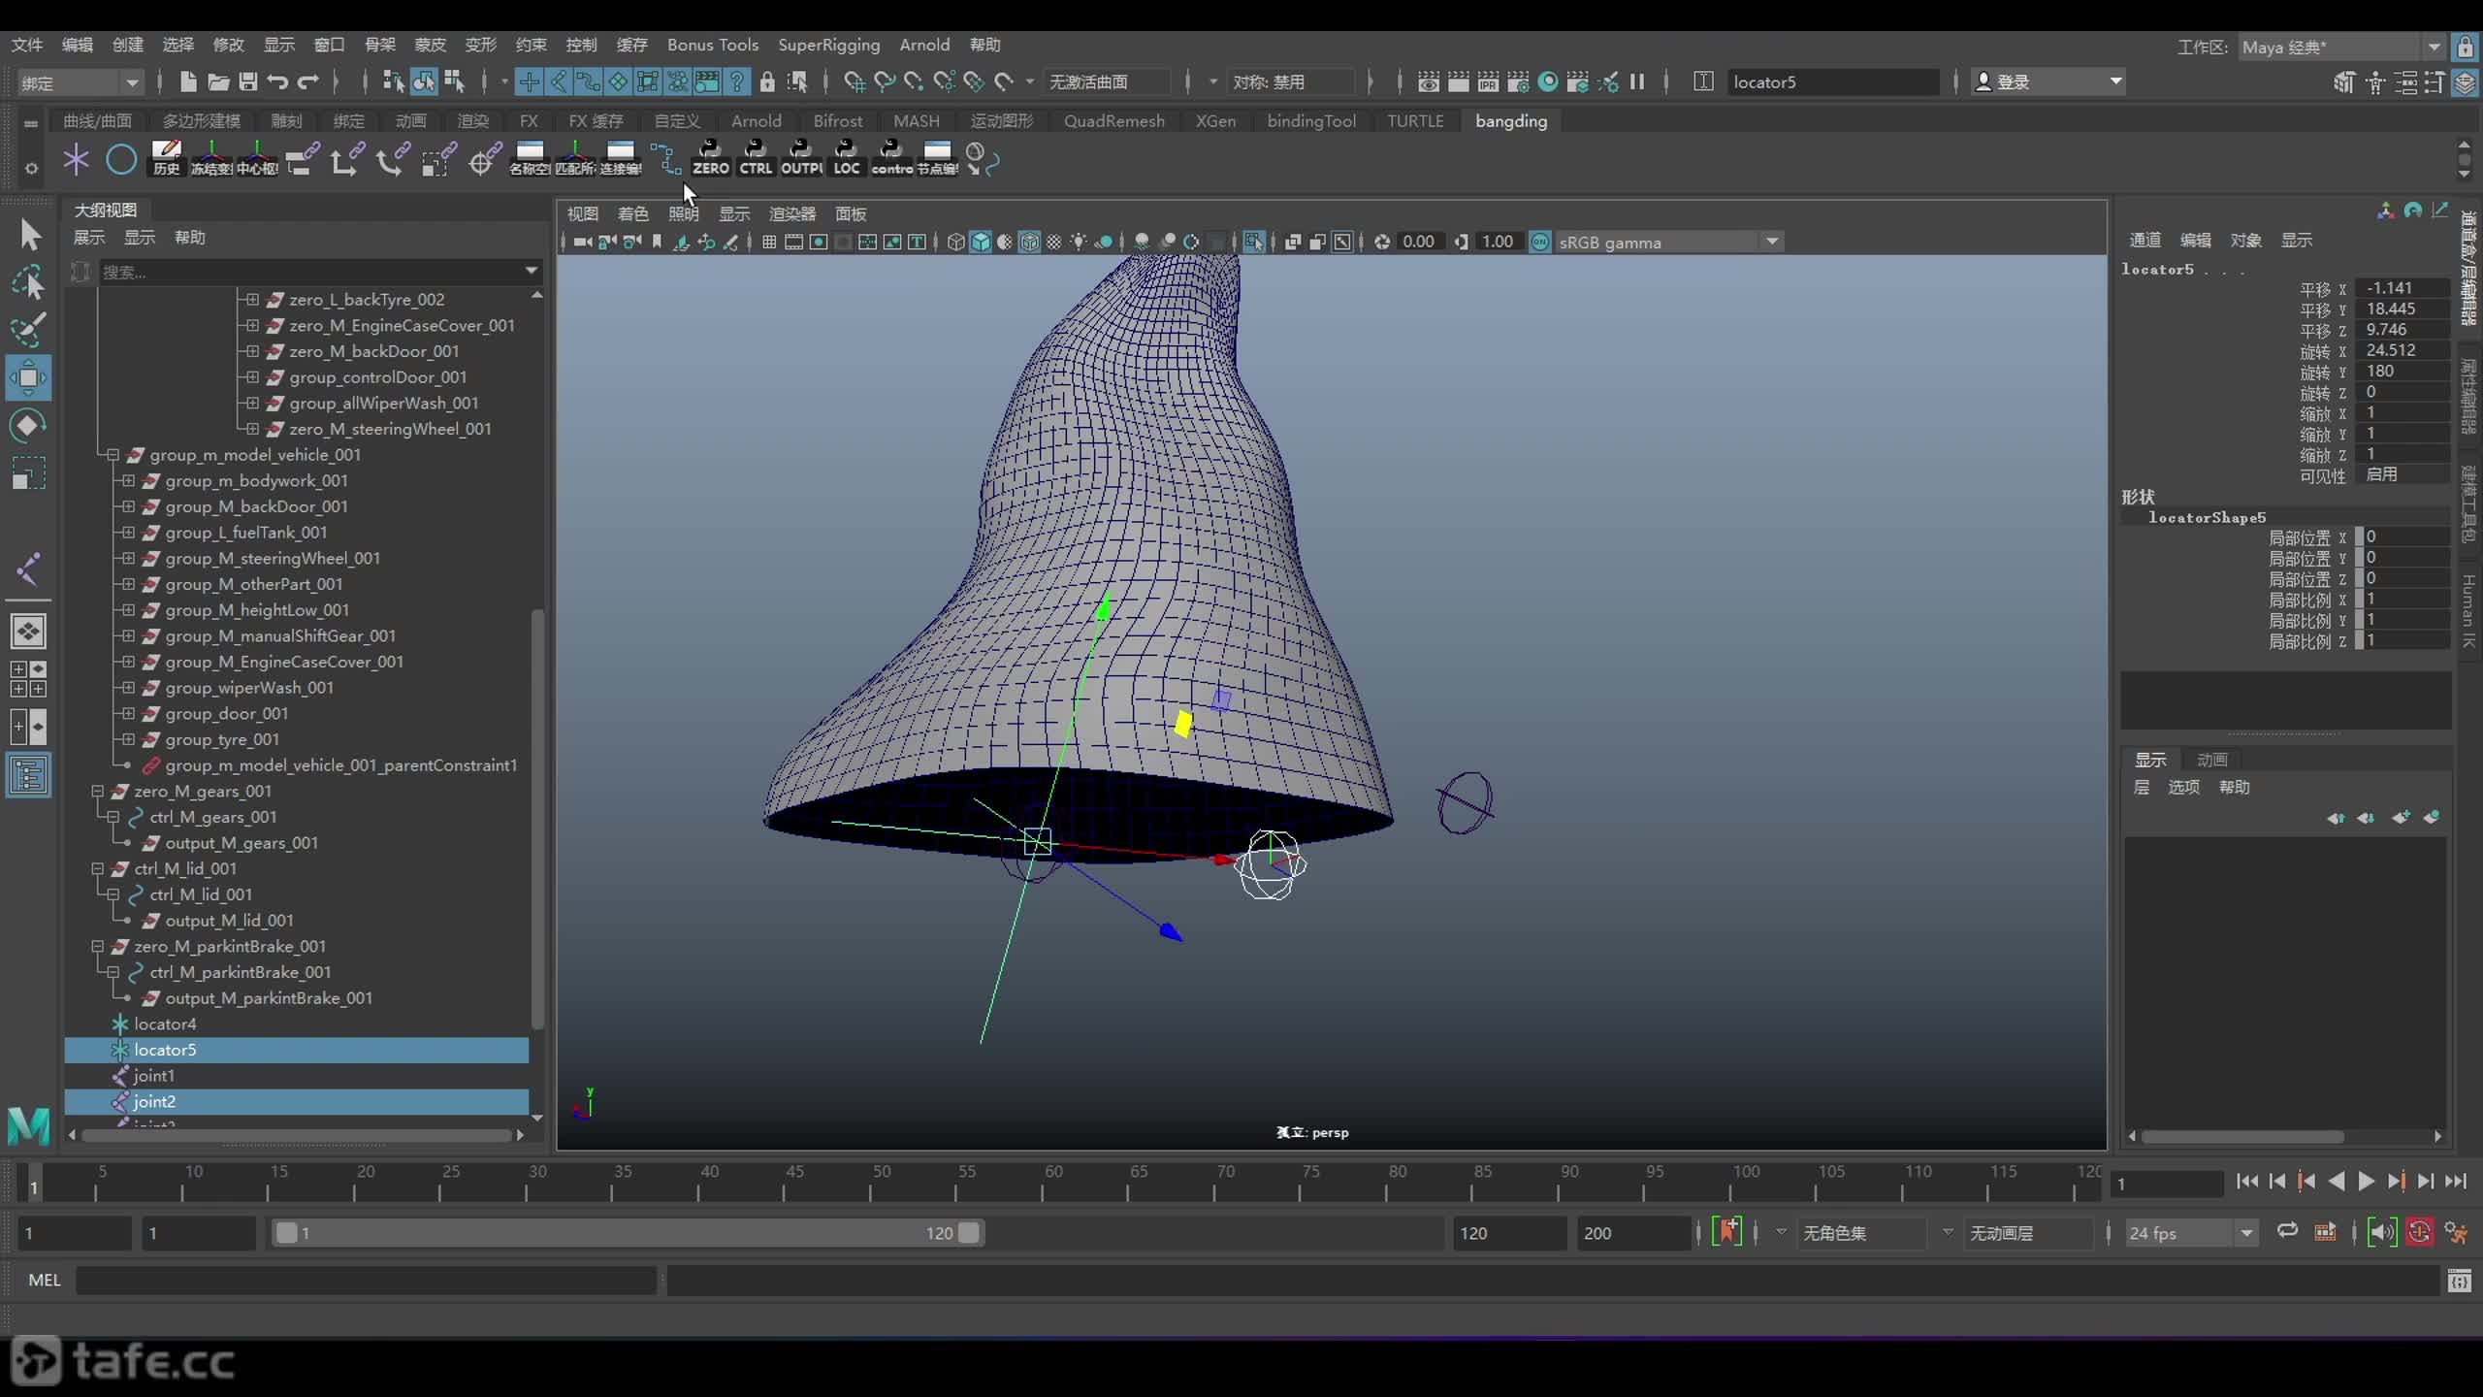
Task: Open channel box 通道 menu
Action: tap(2144, 241)
